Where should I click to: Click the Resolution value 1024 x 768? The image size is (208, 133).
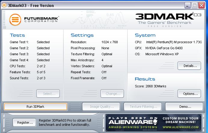click(110, 42)
